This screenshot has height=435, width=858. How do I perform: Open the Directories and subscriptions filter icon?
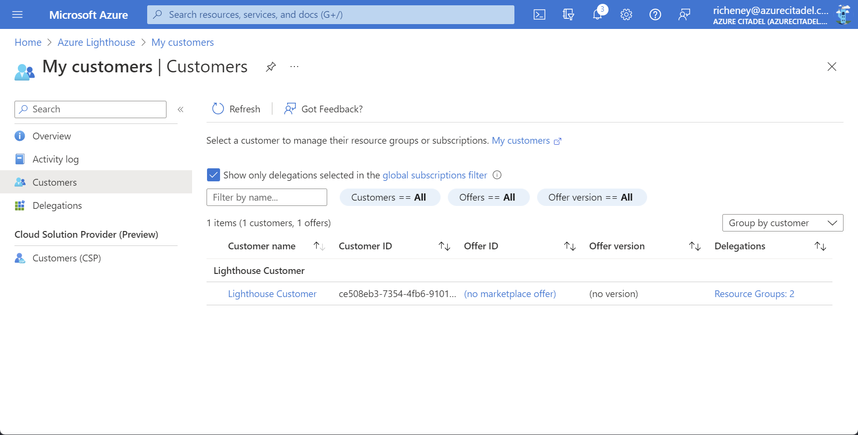568,14
